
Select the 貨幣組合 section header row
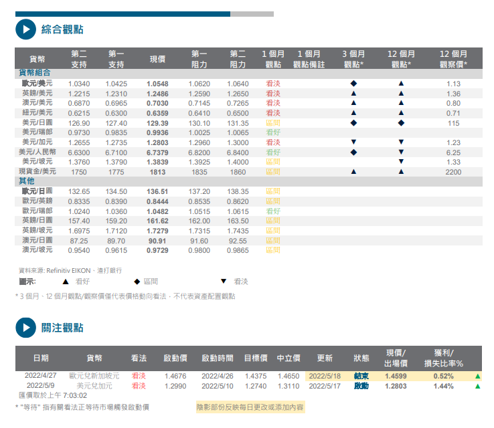point(39,73)
